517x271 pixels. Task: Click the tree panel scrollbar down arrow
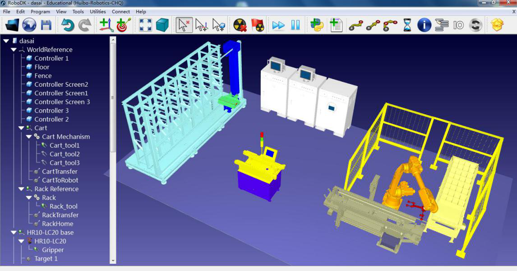(113, 260)
